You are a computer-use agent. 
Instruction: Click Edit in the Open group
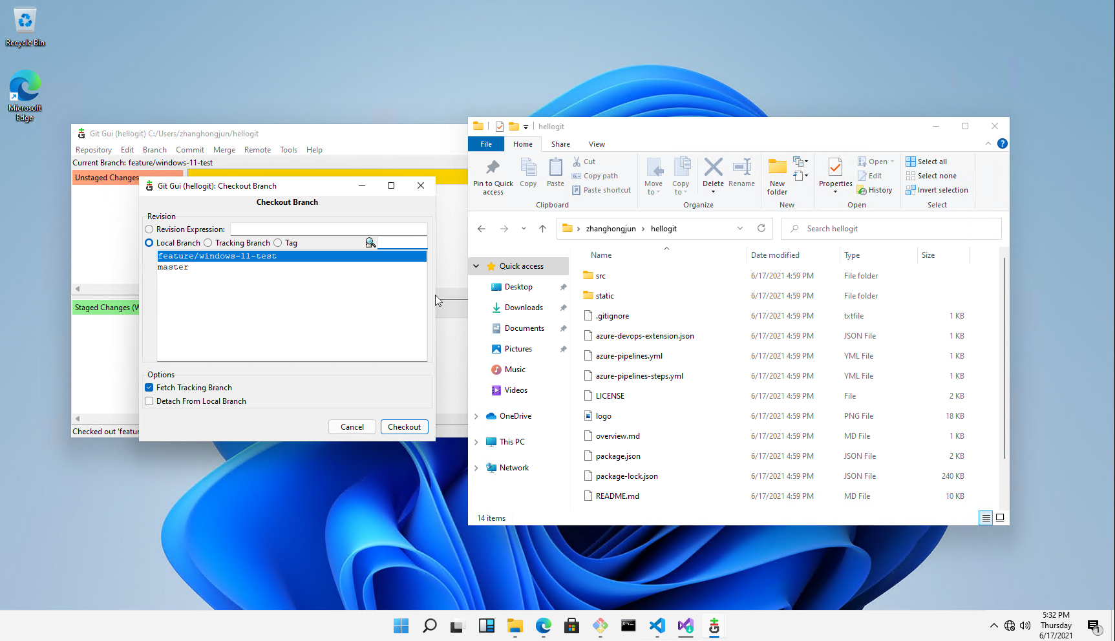(x=869, y=176)
